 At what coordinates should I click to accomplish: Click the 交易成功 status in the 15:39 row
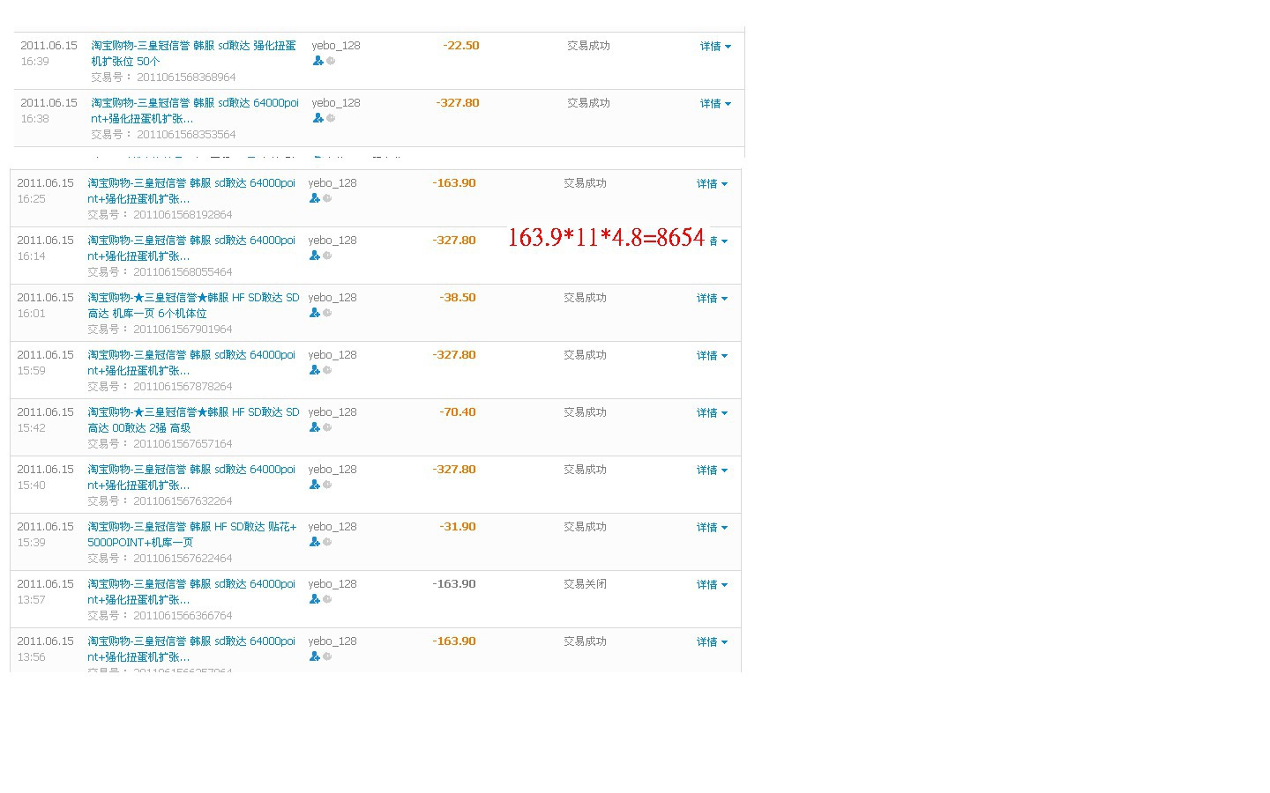(585, 527)
